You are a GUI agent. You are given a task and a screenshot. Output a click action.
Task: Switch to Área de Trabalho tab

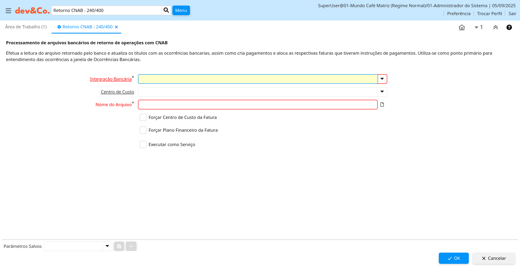tap(26, 27)
